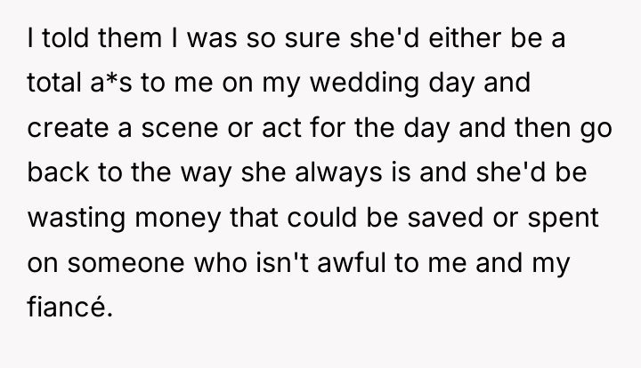Click the word "saved" in fifth line

point(445,217)
